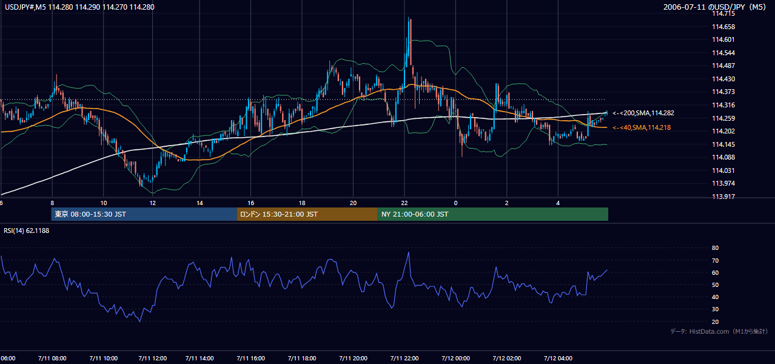775x364 pixels.
Task: Click hour tick 14 under price chart
Action: coord(200,203)
